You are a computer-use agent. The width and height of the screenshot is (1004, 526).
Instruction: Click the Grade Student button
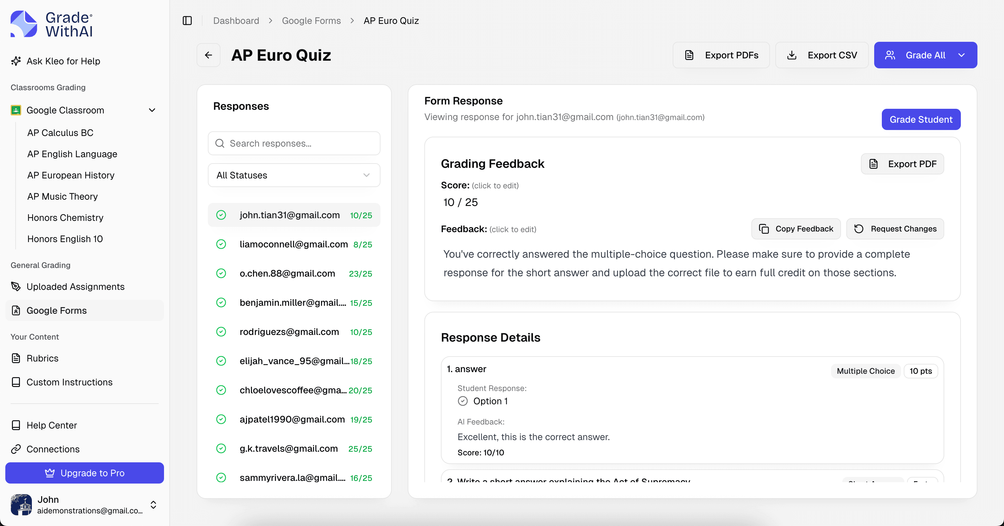[x=921, y=119]
